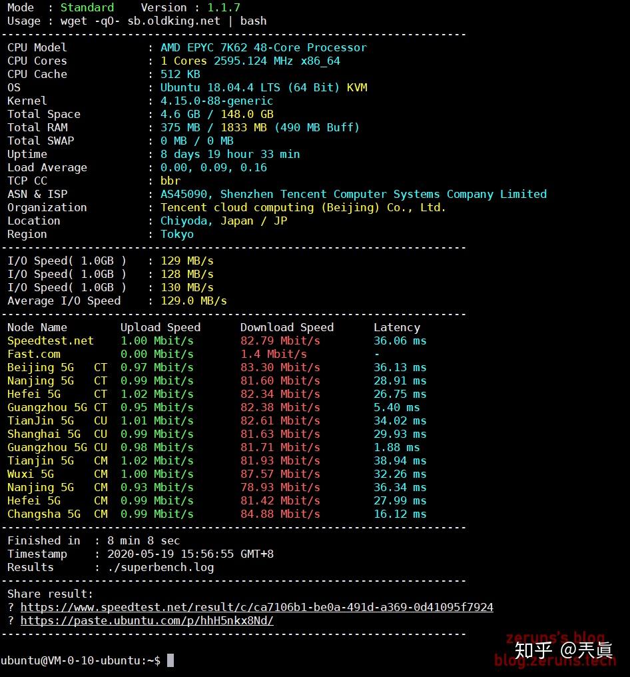This screenshot has height=677, width=630.
Task: Click the mode value 'Standard'
Action: (87, 8)
